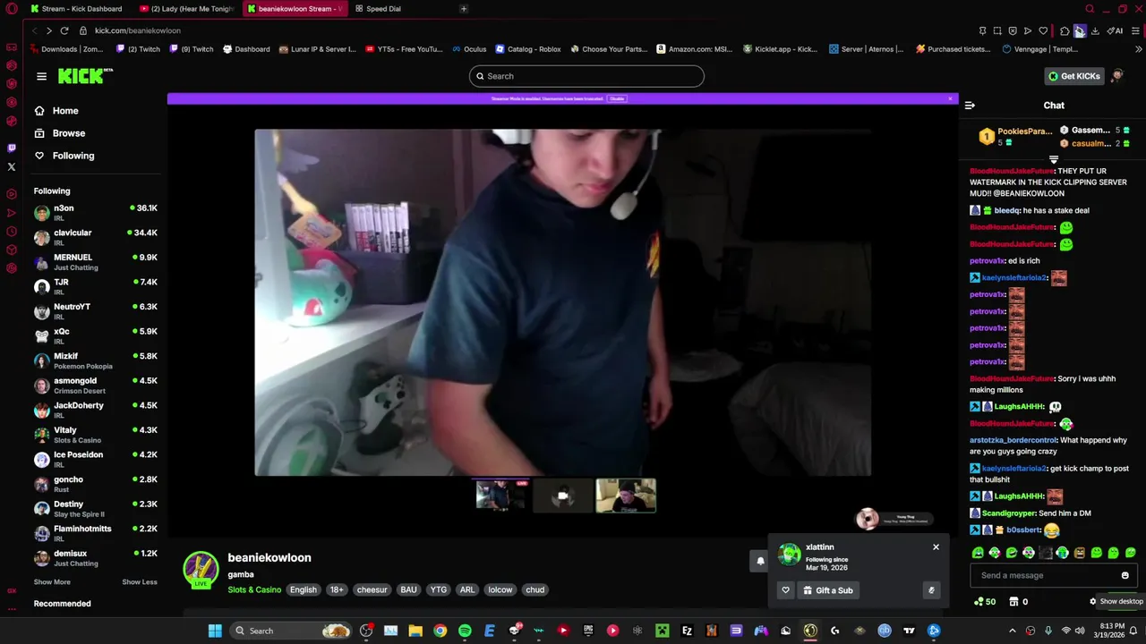Take a snapshot with Opera capture icon

[997, 30]
